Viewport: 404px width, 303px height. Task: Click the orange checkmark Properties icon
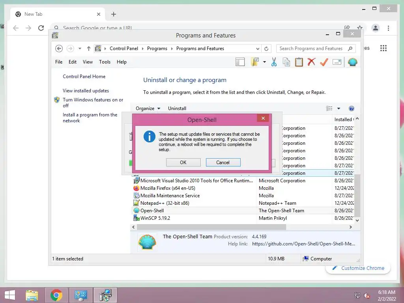point(324,62)
